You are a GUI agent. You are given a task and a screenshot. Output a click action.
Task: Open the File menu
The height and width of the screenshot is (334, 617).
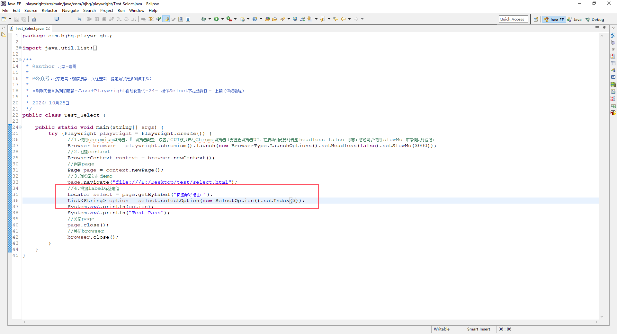5,11
